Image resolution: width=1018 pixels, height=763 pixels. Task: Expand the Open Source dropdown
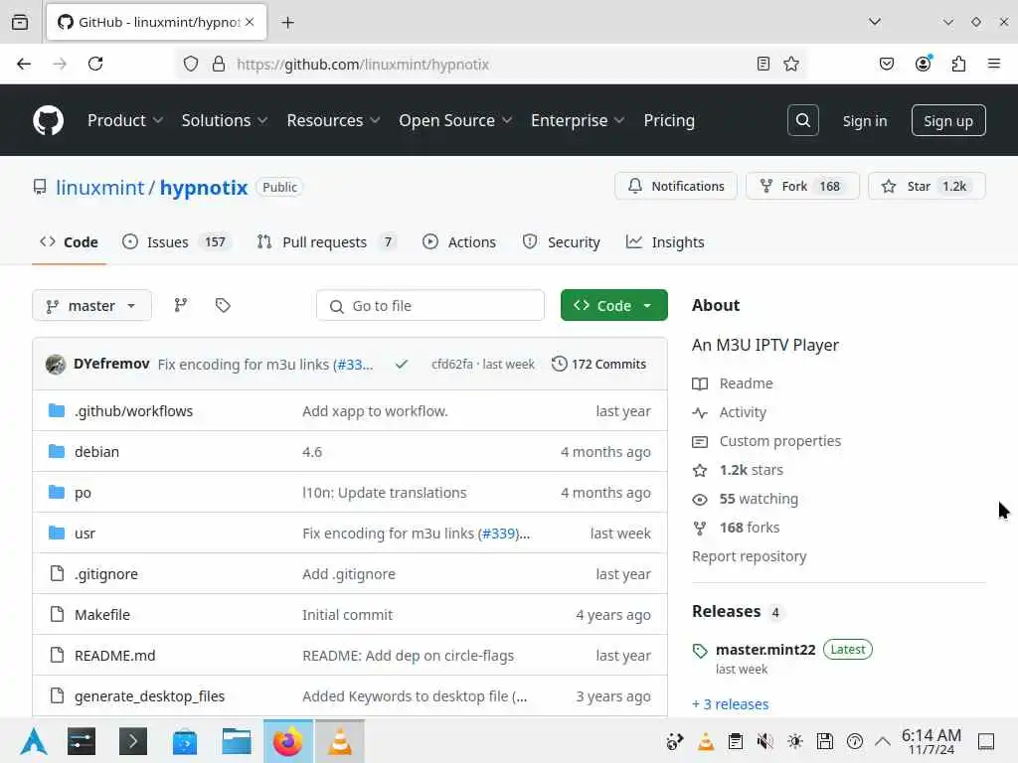pyautogui.click(x=455, y=120)
